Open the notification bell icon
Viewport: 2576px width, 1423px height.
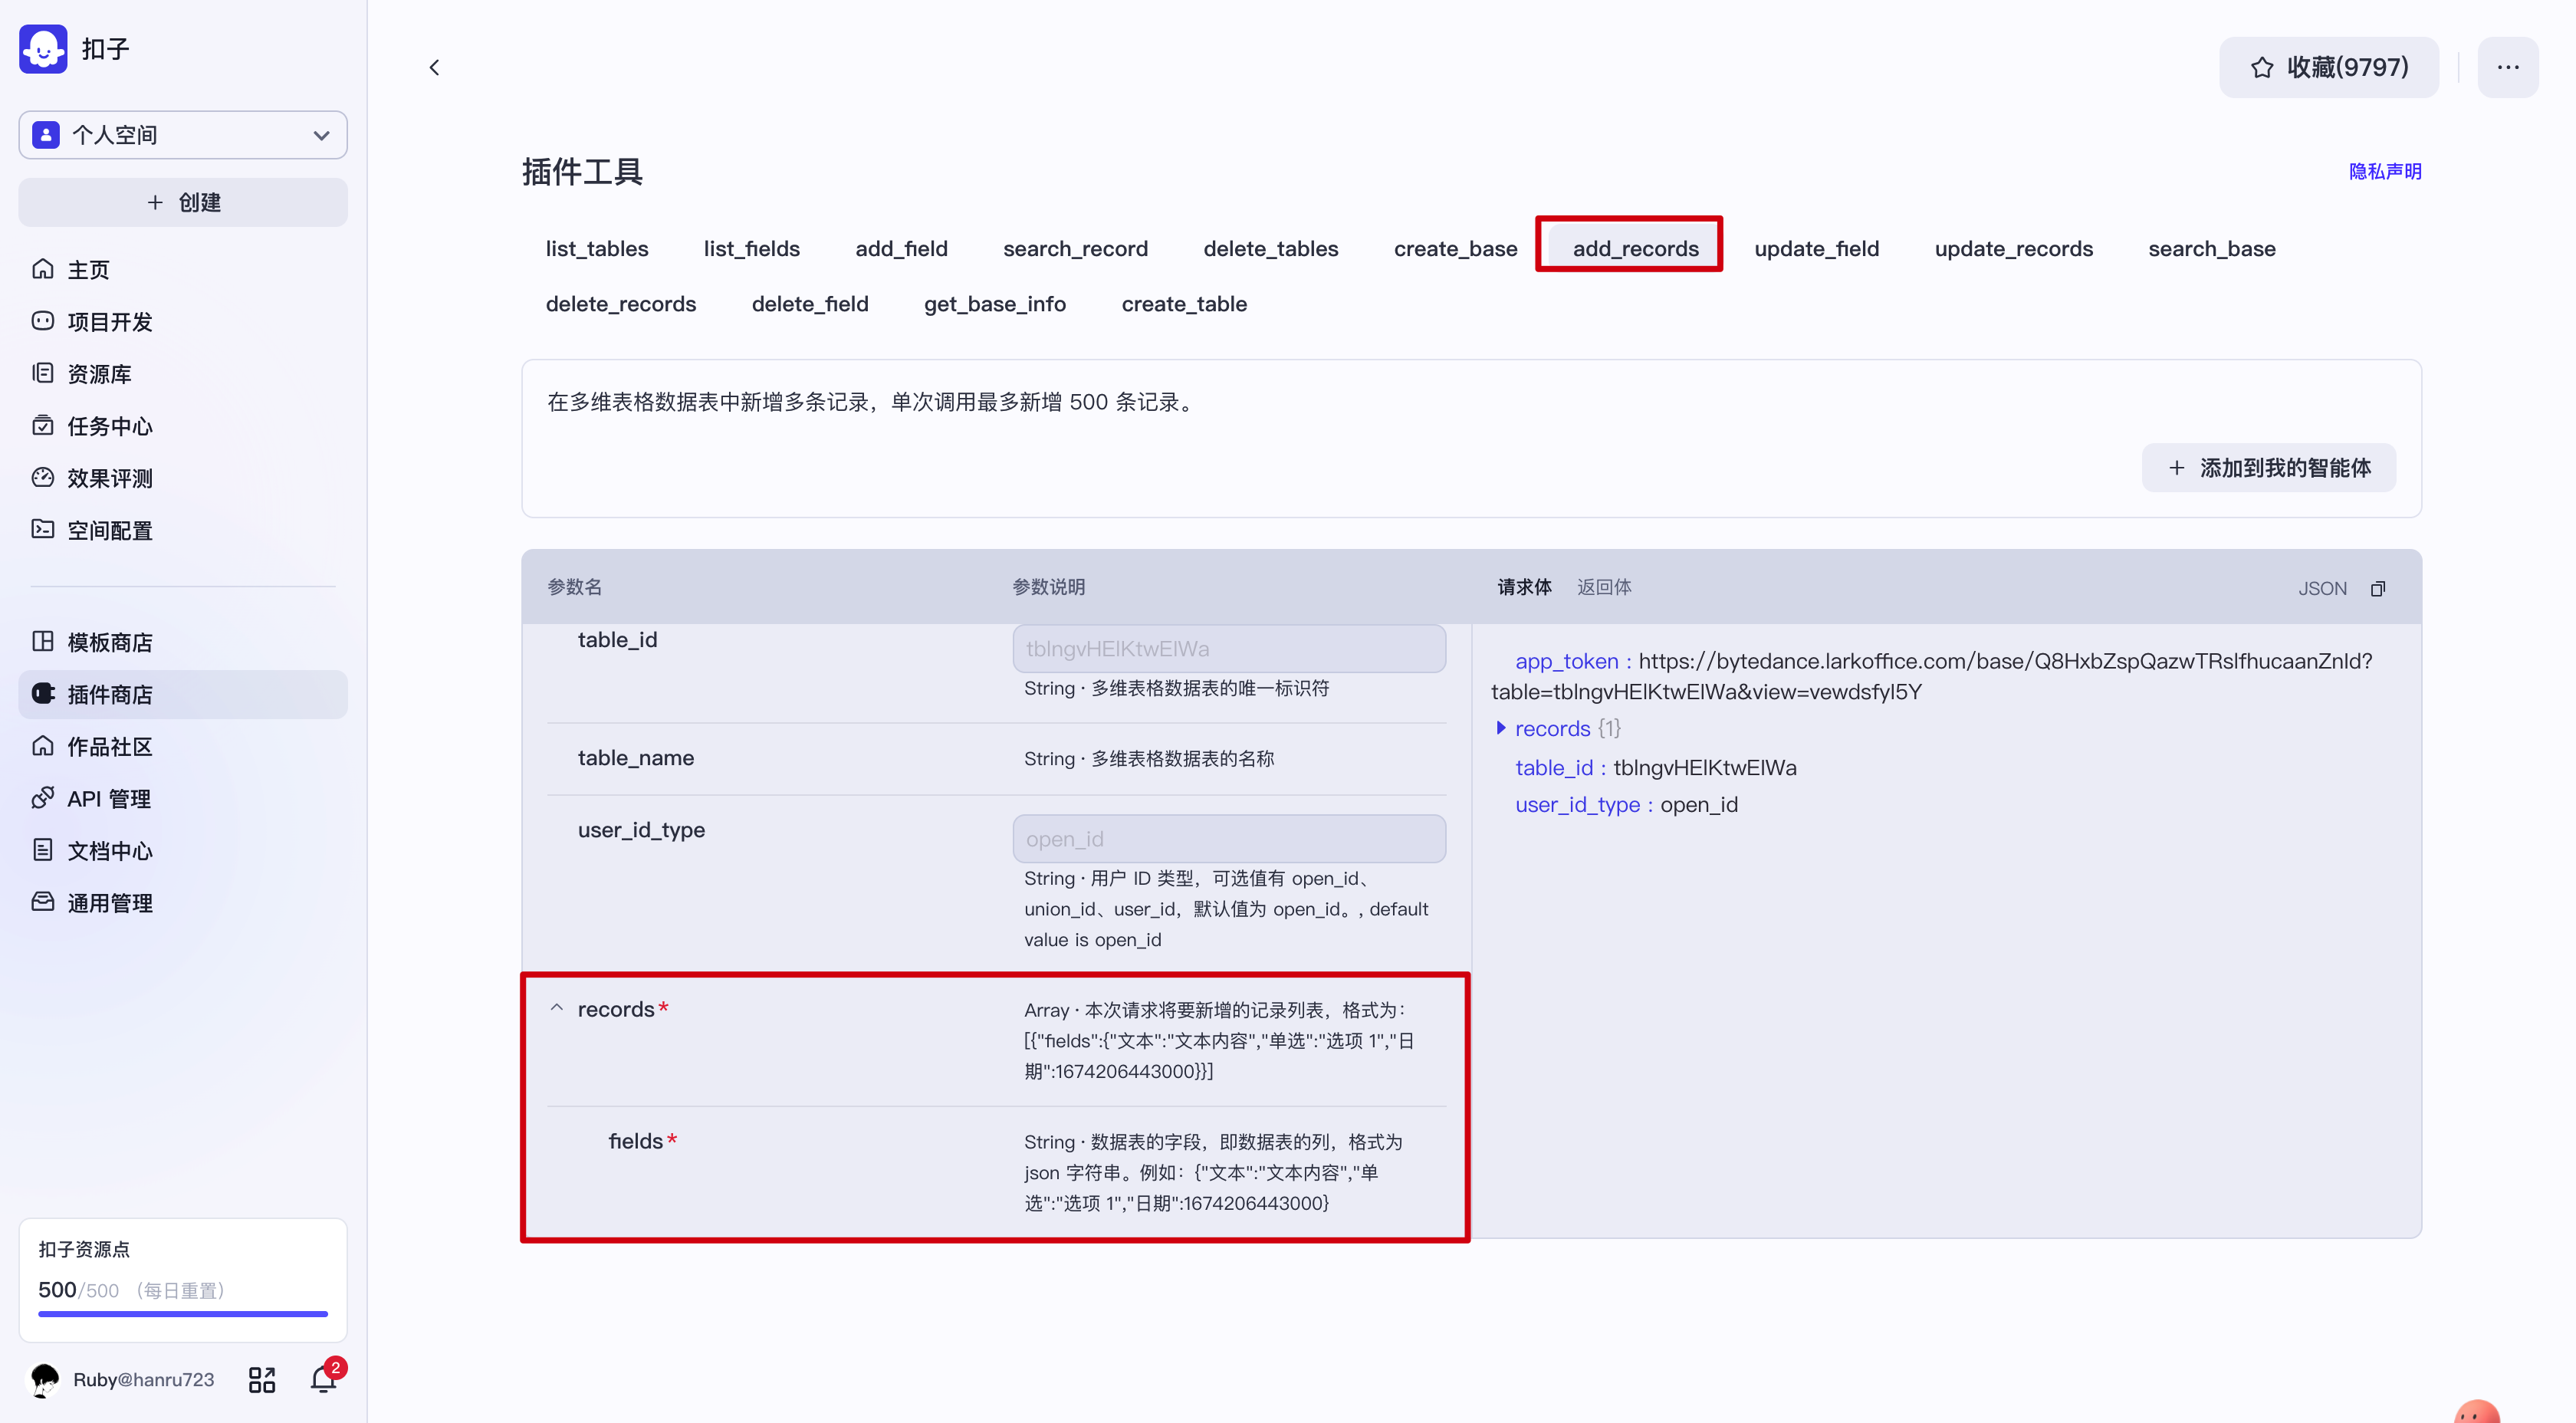click(x=323, y=1379)
